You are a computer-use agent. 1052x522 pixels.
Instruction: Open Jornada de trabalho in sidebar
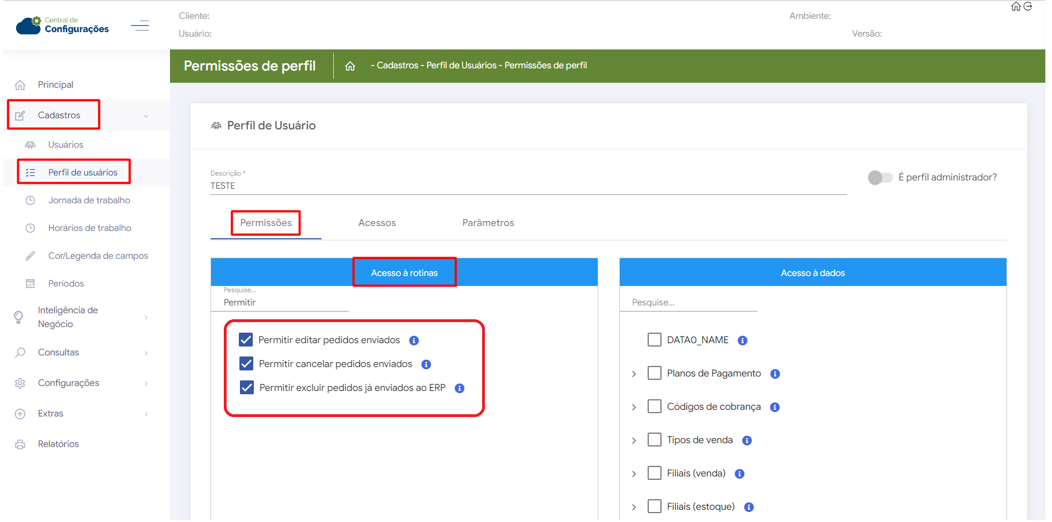point(89,200)
